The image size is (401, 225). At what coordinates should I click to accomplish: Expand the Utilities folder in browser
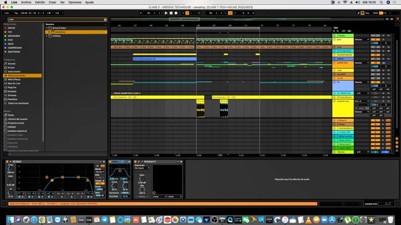[x=47, y=36]
